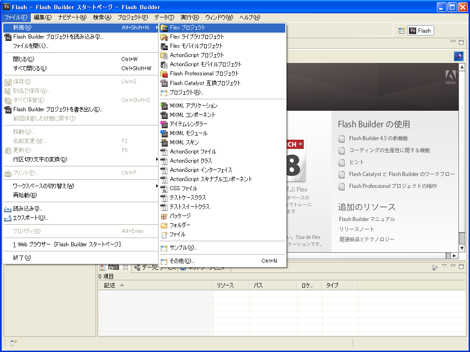470x352 pixels.
Task: Click the タイプ column header
Action: (x=340, y=285)
